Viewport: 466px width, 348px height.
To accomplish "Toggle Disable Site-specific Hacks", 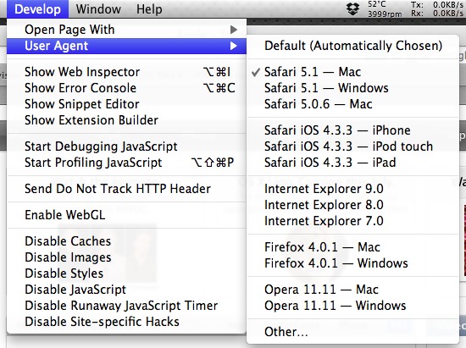I will pos(126,322).
